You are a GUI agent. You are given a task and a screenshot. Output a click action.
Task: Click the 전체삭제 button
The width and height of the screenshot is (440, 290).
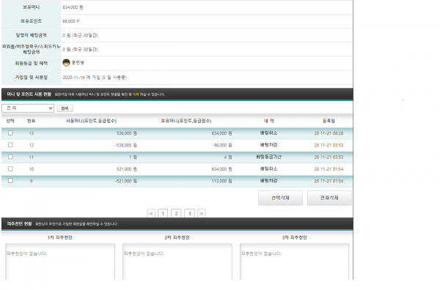click(329, 198)
